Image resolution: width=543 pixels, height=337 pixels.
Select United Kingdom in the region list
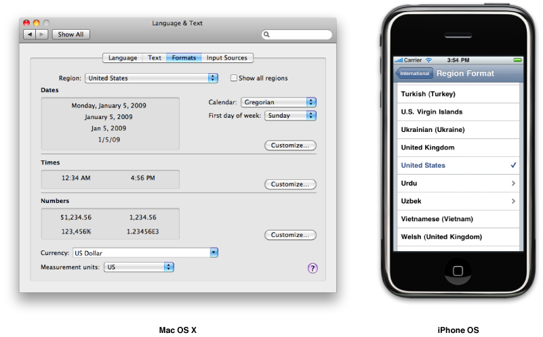coord(458,148)
